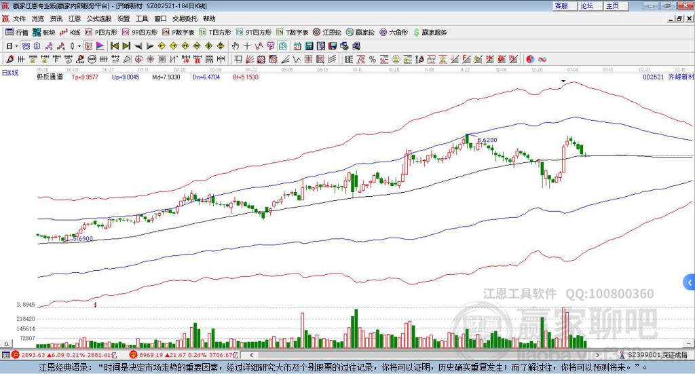The height and width of the screenshot is (374, 695).
Task: Click the Md=7.9330 indicator value
Action: coord(166,77)
